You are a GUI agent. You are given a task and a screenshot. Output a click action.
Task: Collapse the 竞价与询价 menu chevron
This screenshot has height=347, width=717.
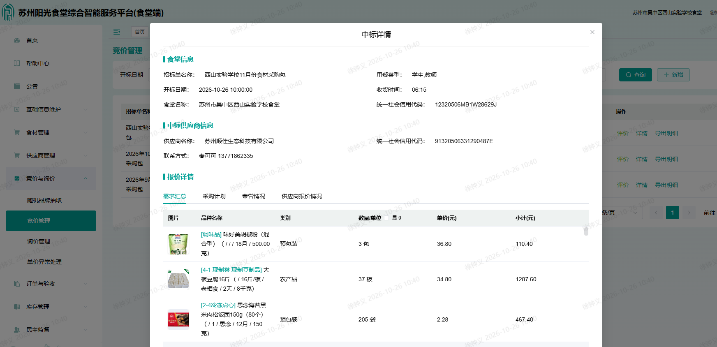click(86, 178)
